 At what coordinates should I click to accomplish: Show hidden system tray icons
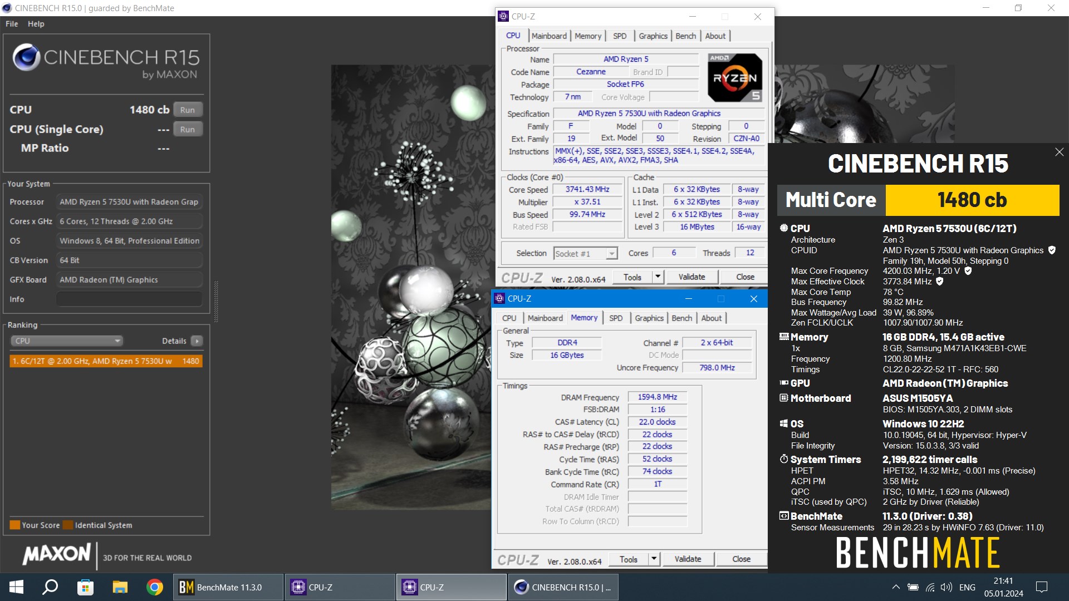[x=896, y=587]
